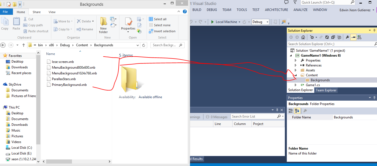Open the Delete dropdown arrow in ribbon

click(x=93, y=21)
